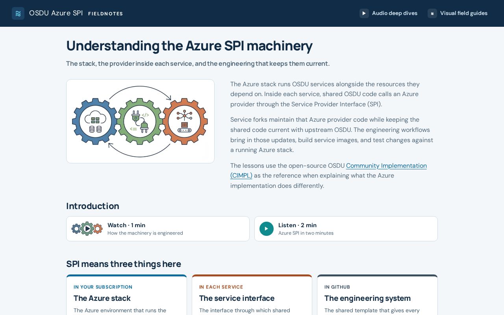This screenshot has width=504, height=315.
Task: Open Visual field guides in header
Action: point(458,13)
